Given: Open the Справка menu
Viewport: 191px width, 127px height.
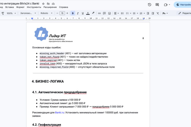Looking at the screenshot, I should pos(63,7).
